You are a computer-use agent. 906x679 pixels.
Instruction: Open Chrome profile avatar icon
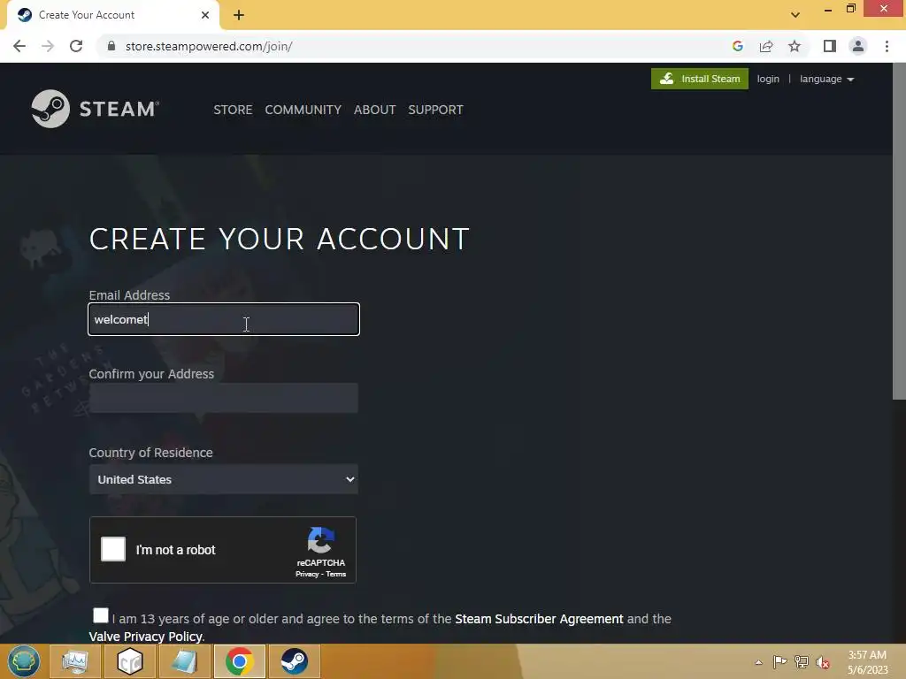858,46
